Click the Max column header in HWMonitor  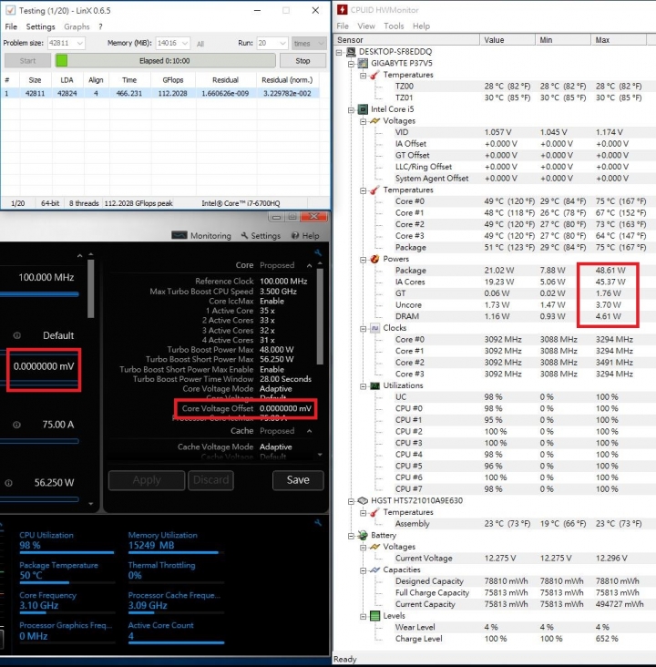(619, 40)
